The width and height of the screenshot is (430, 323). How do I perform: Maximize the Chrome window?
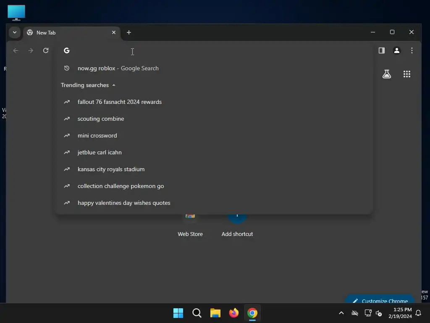pos(392,32)
